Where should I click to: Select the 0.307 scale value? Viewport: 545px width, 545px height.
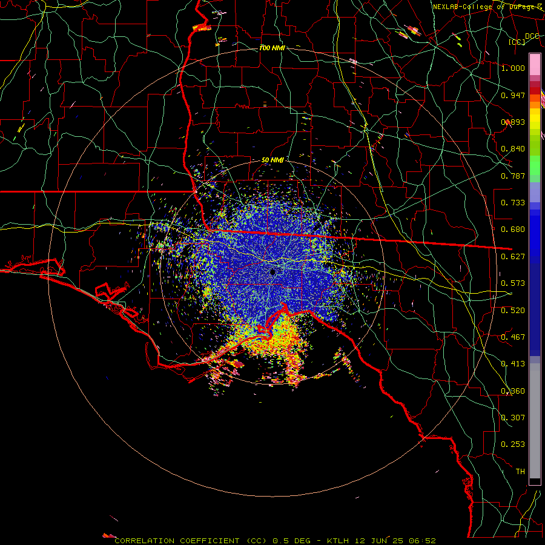[x=513, y=418]
